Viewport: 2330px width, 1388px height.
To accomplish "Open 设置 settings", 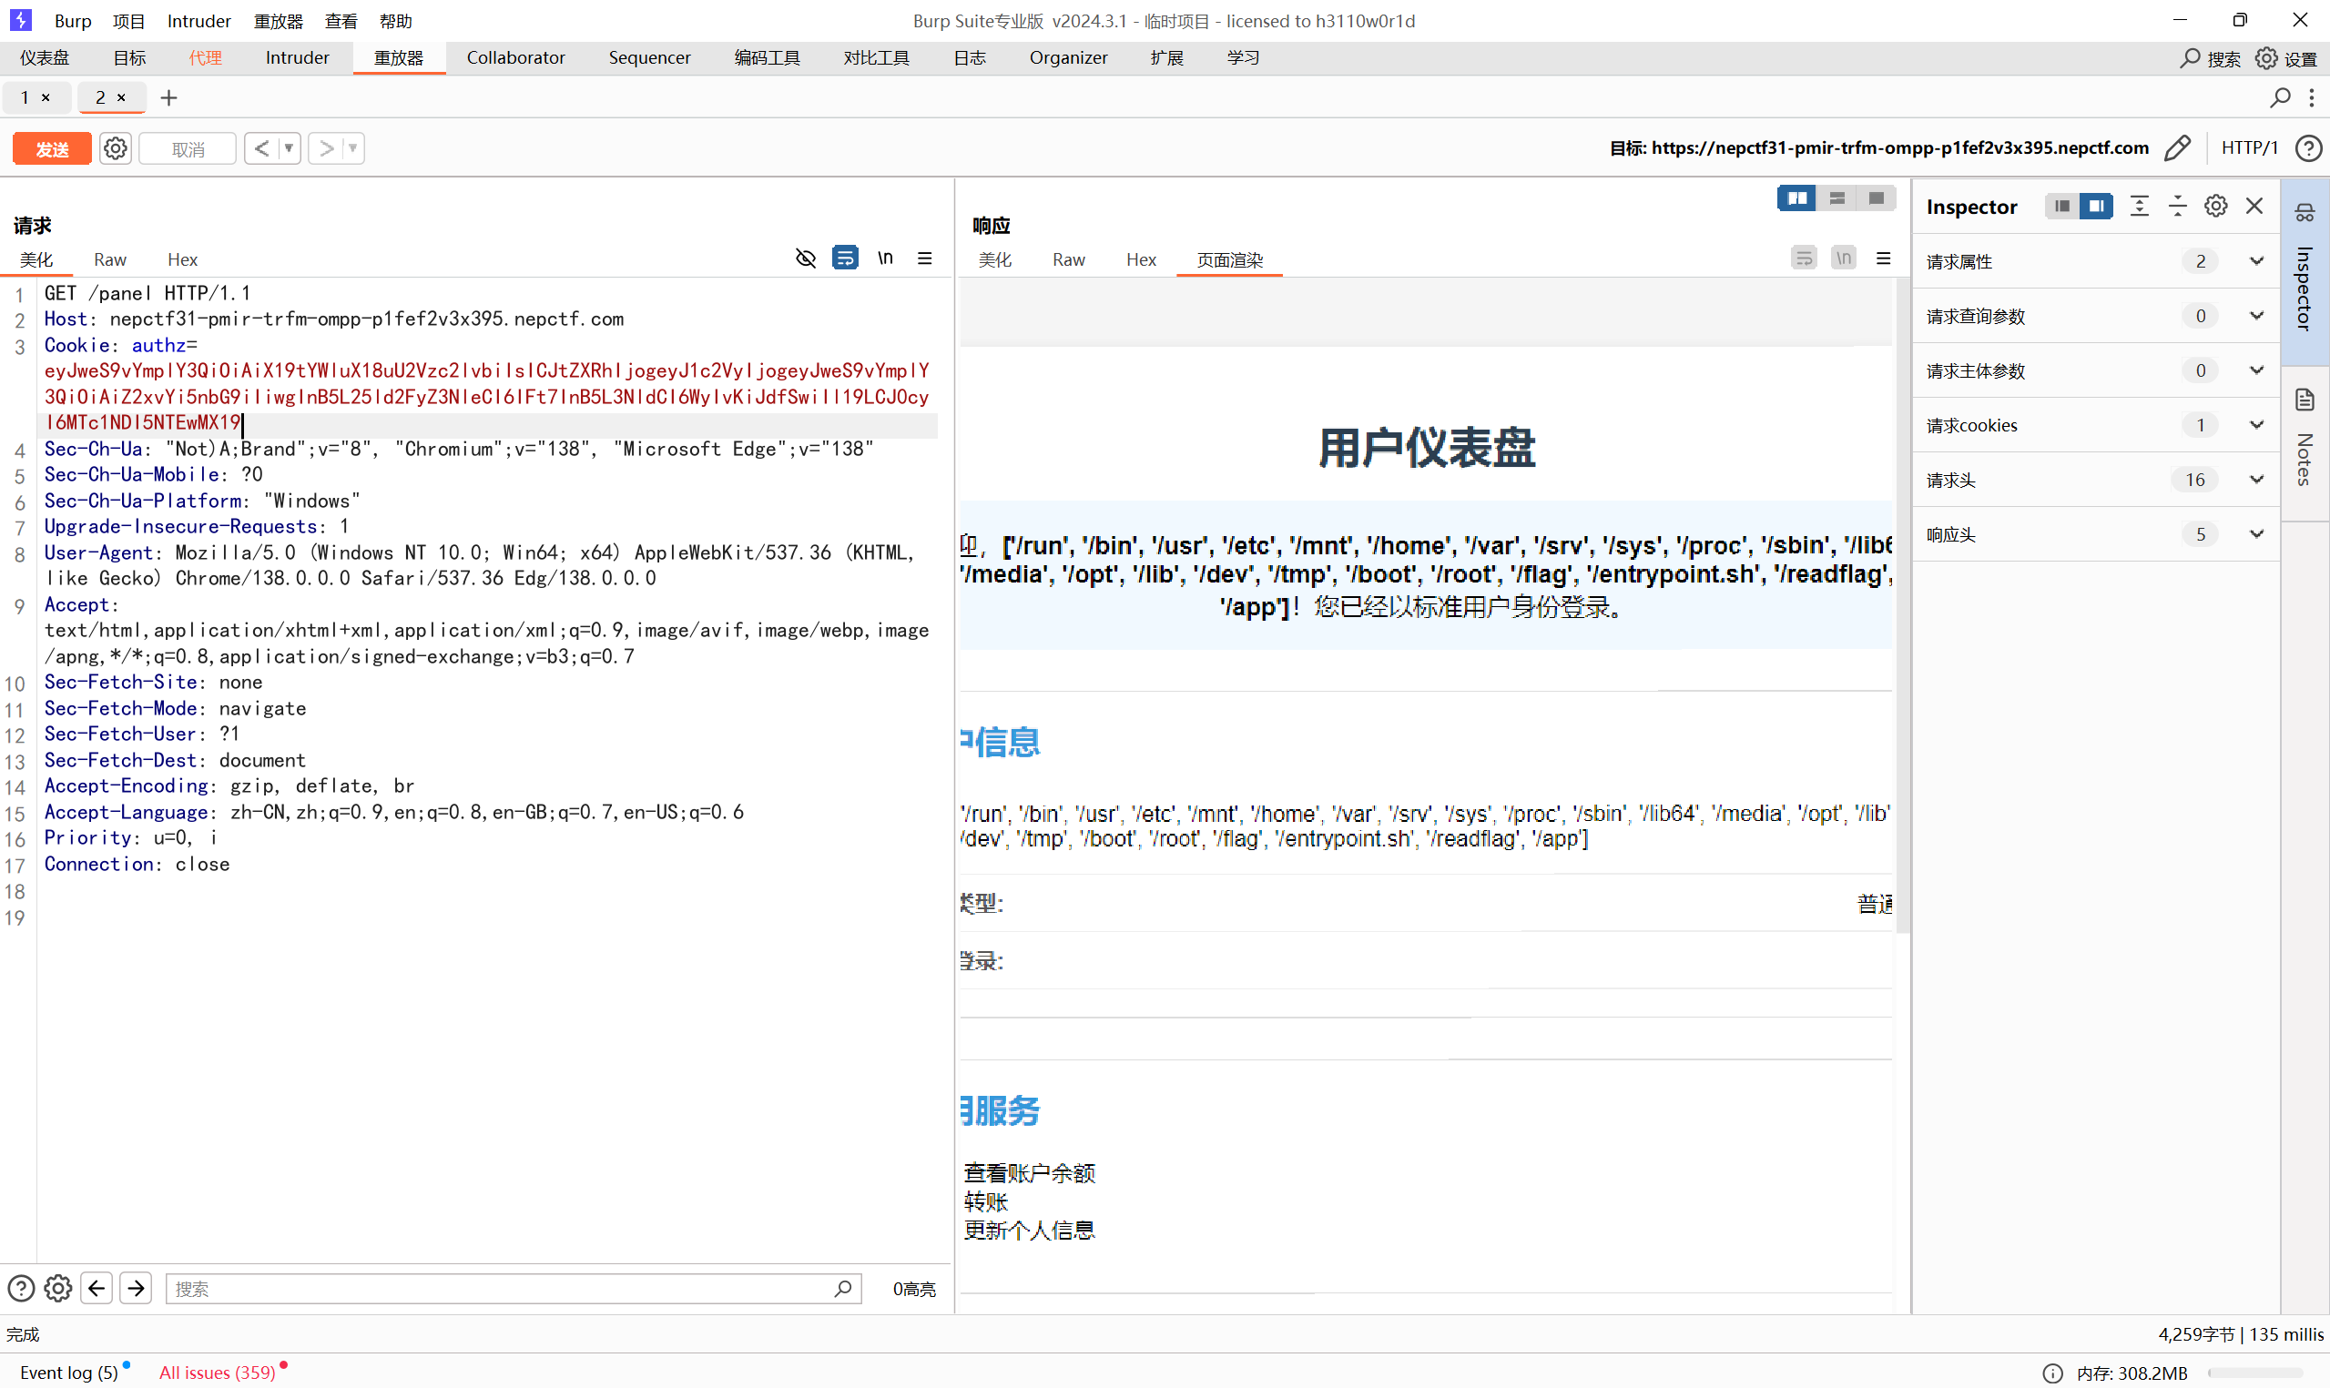I will [x=2286, y=58].
